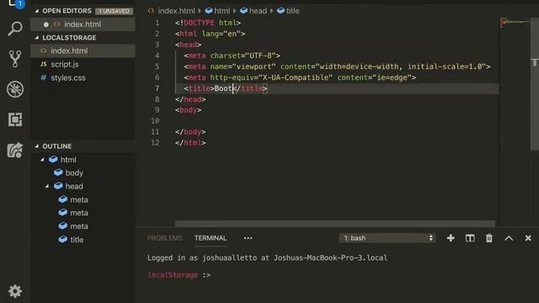Open the Search view
Image resolution: width=539 pixels, height=303 pixels.
point(15,29)
